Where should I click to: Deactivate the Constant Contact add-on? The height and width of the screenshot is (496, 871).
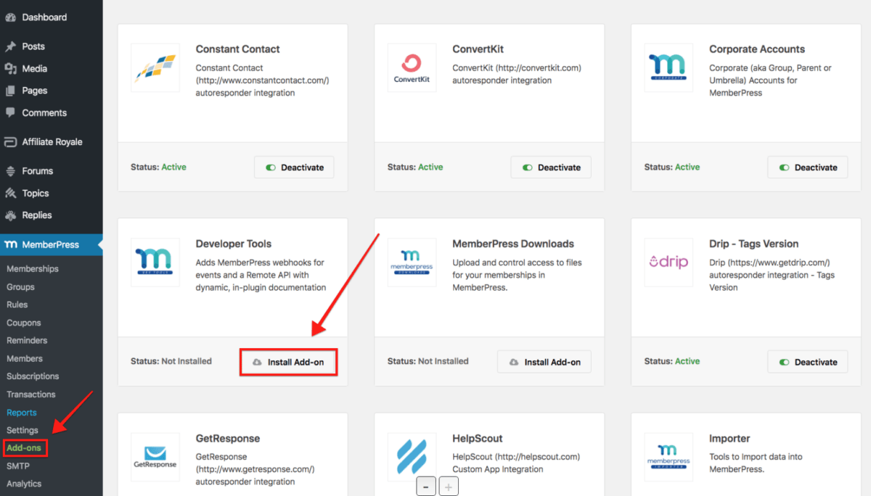click(294, 168)
